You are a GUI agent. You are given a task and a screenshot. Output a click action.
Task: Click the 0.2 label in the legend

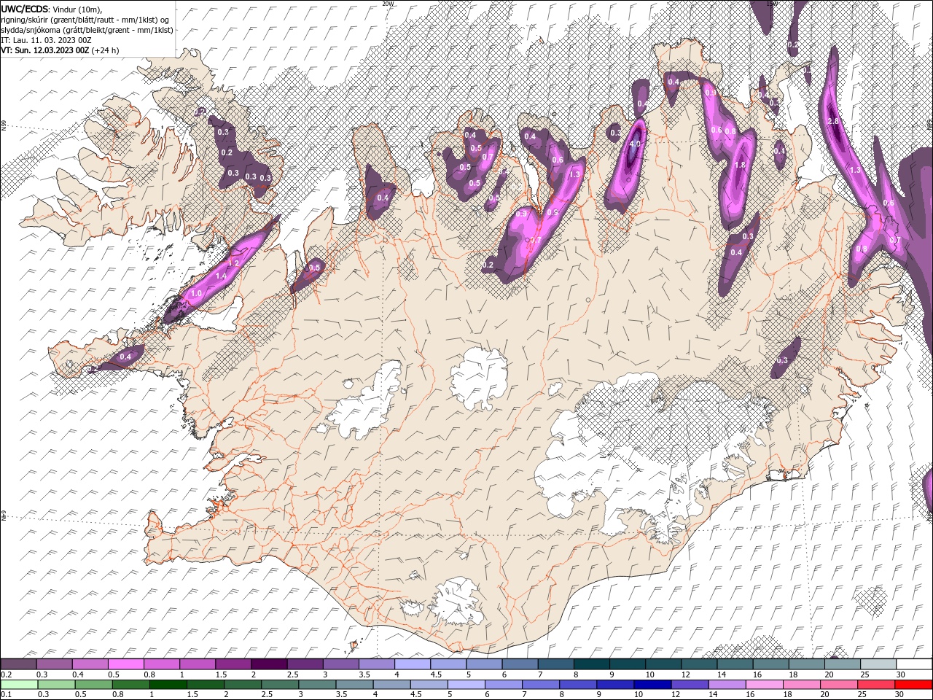(6, 674)
